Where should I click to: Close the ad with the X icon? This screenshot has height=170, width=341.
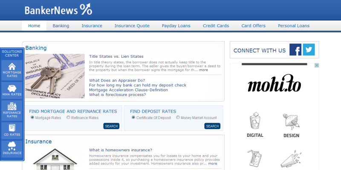[316, 65]
